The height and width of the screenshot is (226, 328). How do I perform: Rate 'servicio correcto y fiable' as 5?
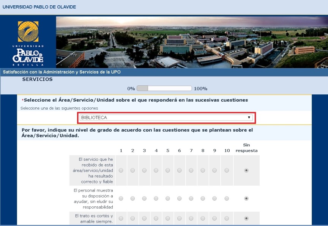(x=168, y=170)
